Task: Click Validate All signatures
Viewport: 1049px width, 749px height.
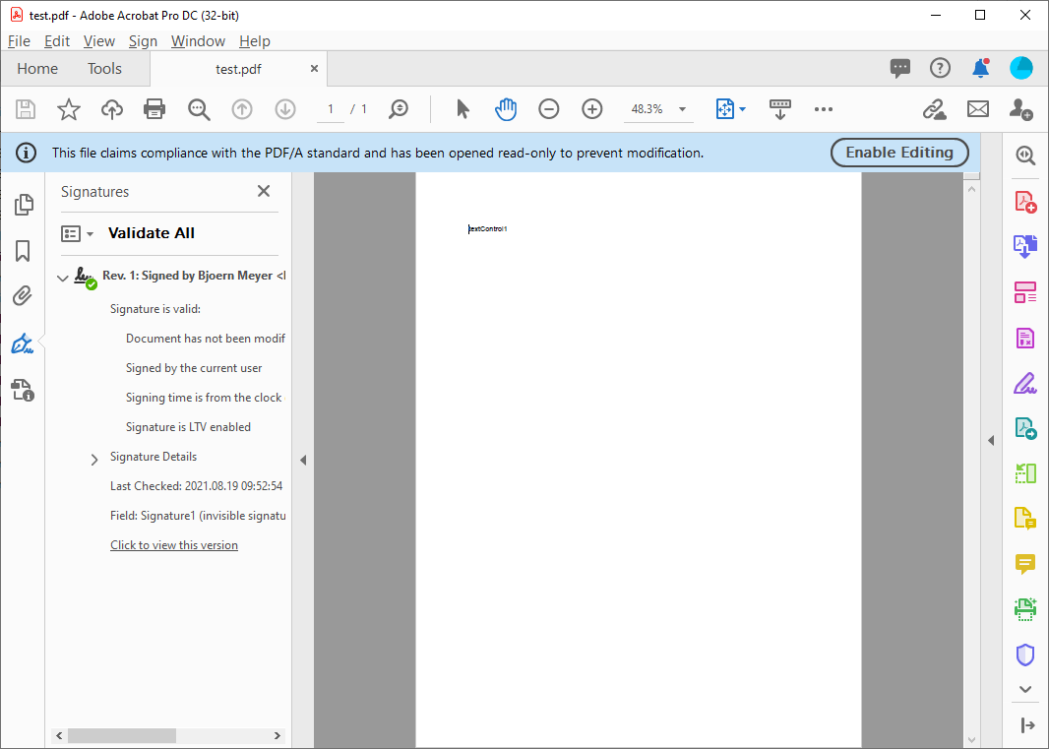Action: pyautogui.click(x=152, y=233)
